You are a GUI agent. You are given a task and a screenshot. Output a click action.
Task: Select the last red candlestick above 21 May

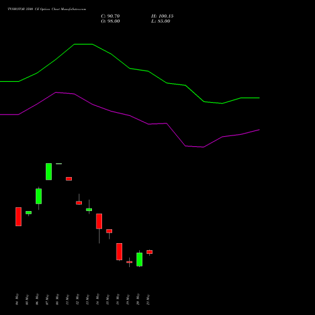tap(149, 252)
